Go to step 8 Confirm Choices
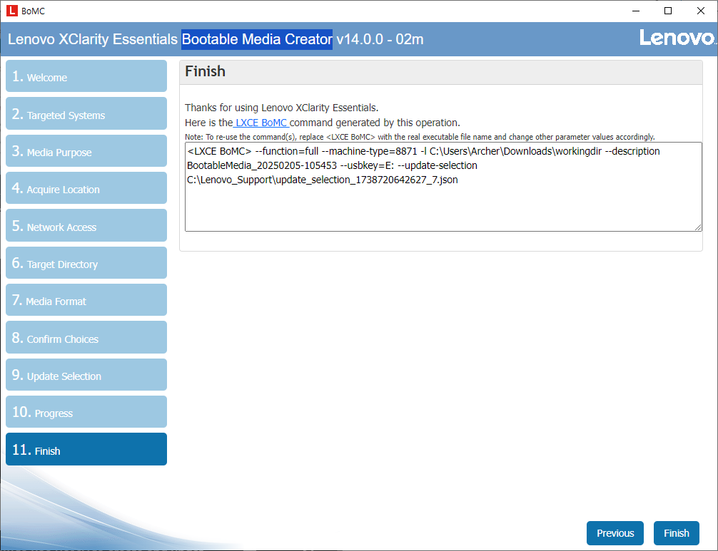The width and height of the screenshot is (718, 551). (x=86, y=337)
